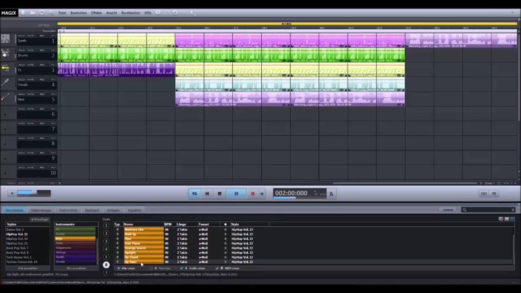Open the Zoom dropdown near the timeline scrollbar

pyautogui.click(x=490, y=183)
